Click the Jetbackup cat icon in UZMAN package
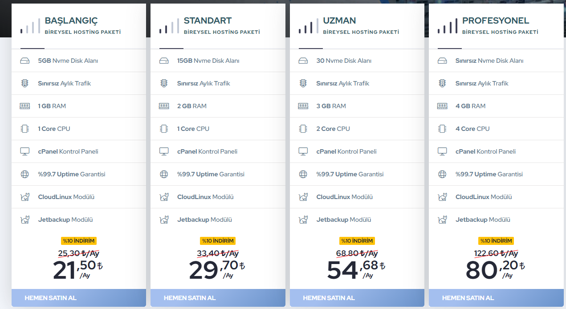 (x=303, y=220)
